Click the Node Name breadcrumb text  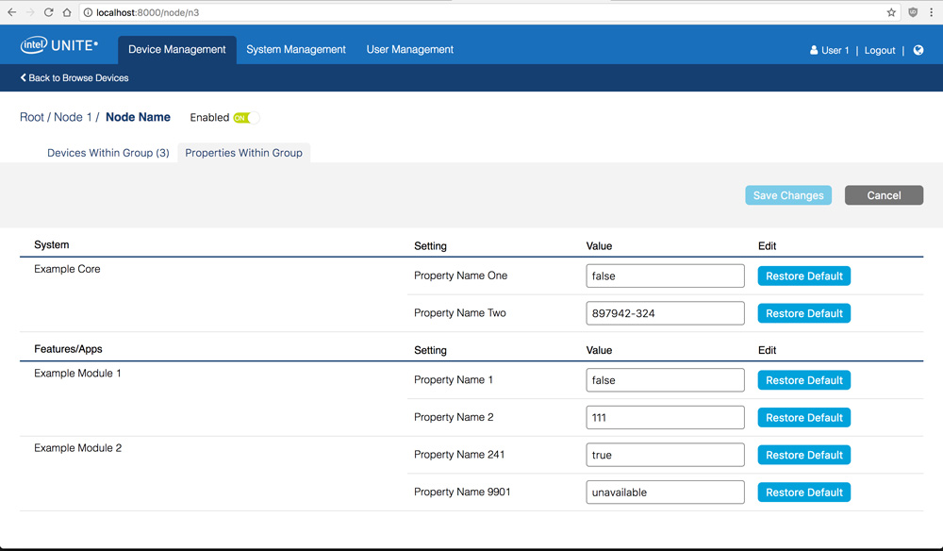(138, 117)
